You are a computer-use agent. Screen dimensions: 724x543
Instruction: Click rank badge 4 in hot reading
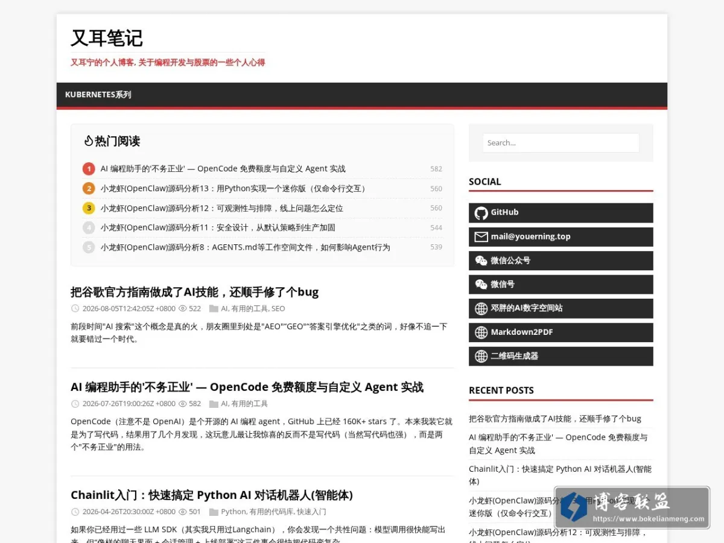click(x=89, y=227)
